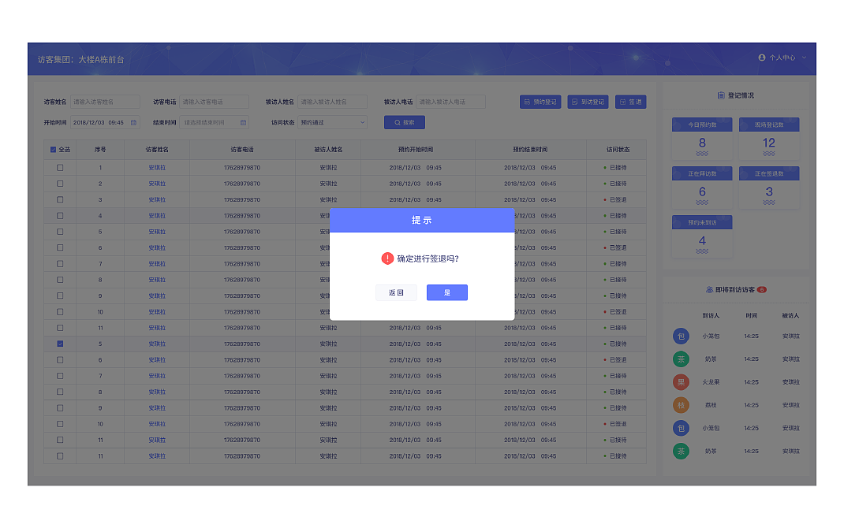This screenshot has width=844, height=528.
Task: Click 已接待 status in row 1
Action: [x=618, y=168]
